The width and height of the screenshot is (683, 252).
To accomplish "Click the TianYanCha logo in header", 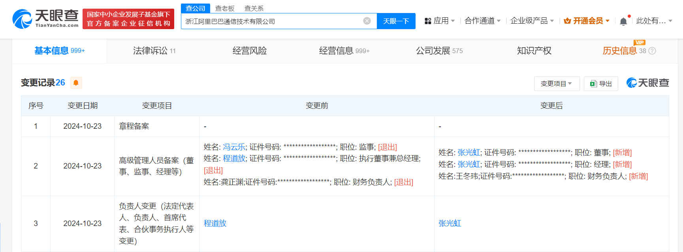I will 45,19.
